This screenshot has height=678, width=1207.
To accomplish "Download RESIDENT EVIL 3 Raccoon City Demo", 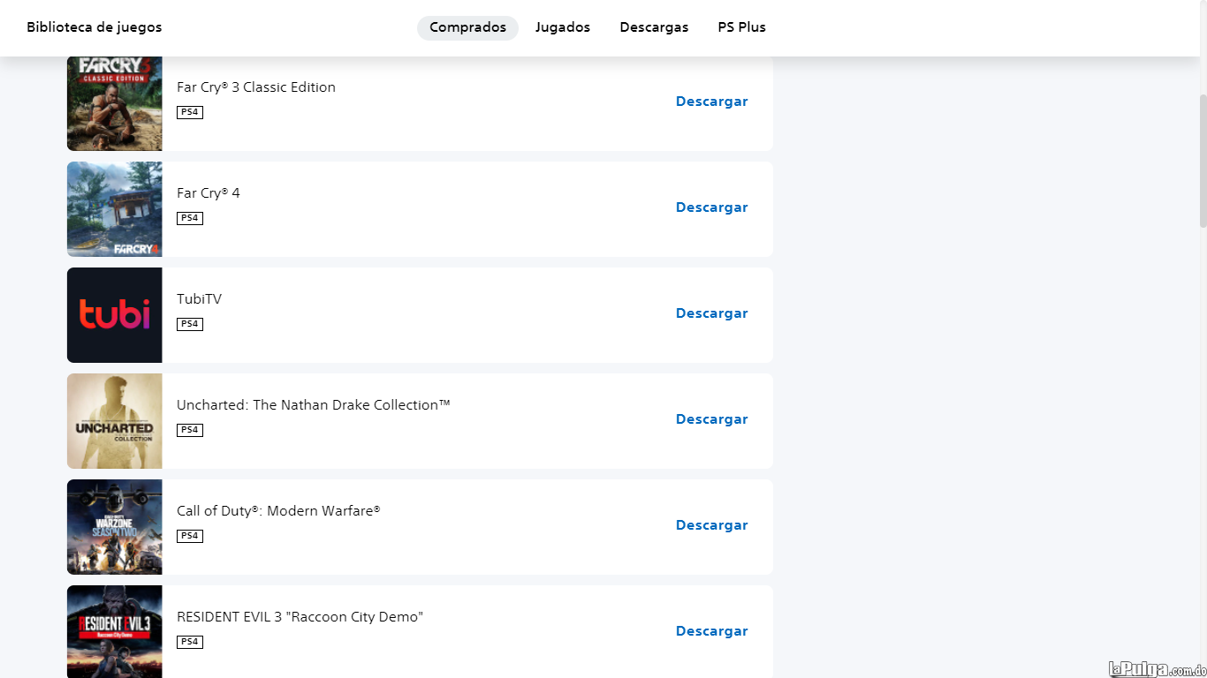I will [x=711, y=631].
